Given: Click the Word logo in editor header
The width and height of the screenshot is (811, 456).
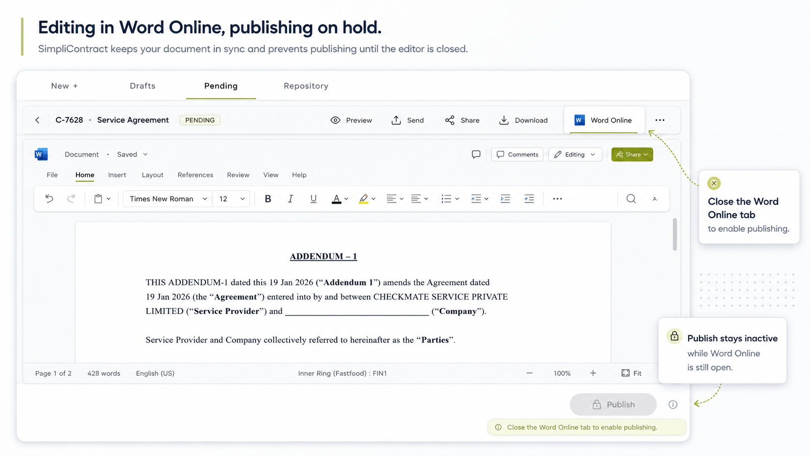Looking at the screenshot, I should click(x=41, y=154).
